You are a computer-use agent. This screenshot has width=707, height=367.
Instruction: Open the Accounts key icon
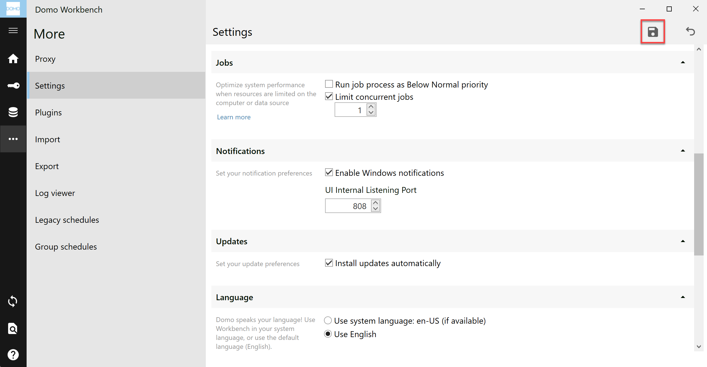click(x=13, y=86)
